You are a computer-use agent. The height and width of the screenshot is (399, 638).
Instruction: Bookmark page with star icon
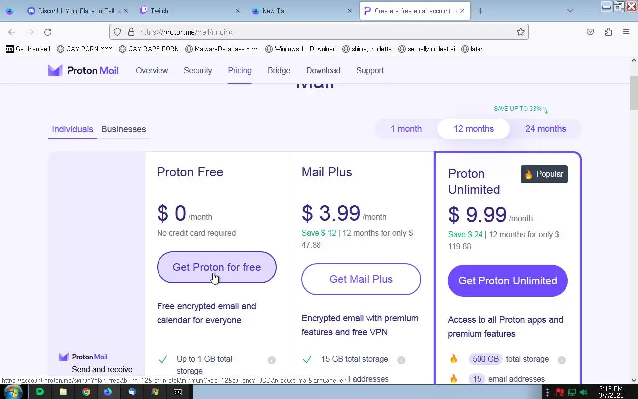521,32
